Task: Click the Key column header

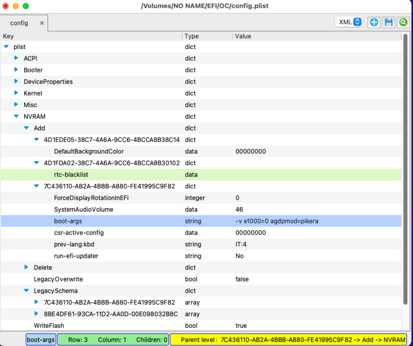Action: pos(9,36)
